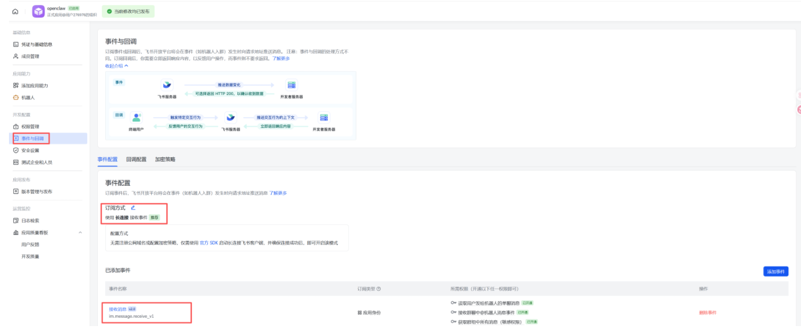Screen dimensions: 801x334
Task: Click the 开发者服务器 icon in 回调 diagram
Action: [324, 117]
